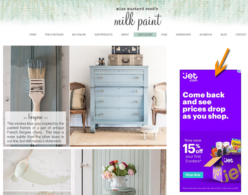Click the green paint spoon swatch image
Viewport: 248px width, 195px height.
tap(37, 170)
